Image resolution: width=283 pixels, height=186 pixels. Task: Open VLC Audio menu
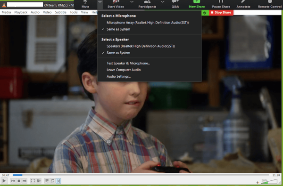[x=35, y=12]
